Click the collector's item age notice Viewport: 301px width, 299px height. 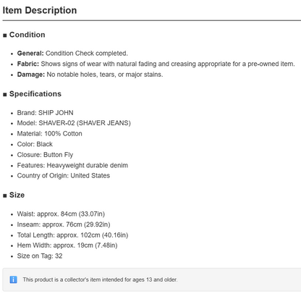tap(100, 279)
